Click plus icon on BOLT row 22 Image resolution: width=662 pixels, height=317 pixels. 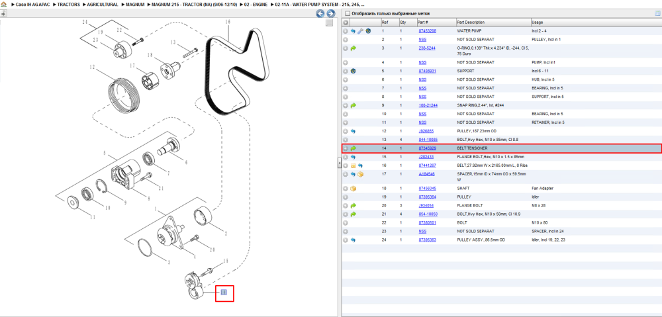[x=346, y=222]
